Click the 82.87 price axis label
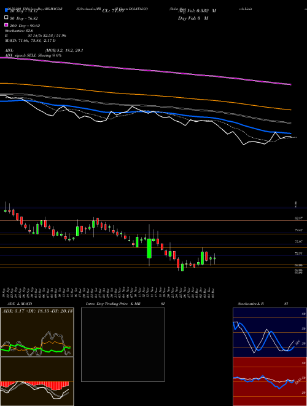Screen dimensions: 307x406 coord(299,218)
